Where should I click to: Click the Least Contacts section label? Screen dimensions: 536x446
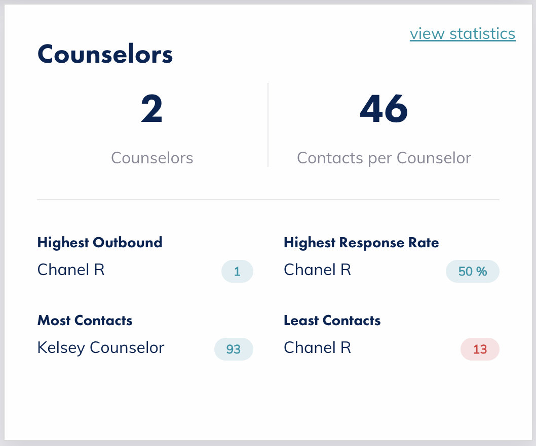click(332, 321)
